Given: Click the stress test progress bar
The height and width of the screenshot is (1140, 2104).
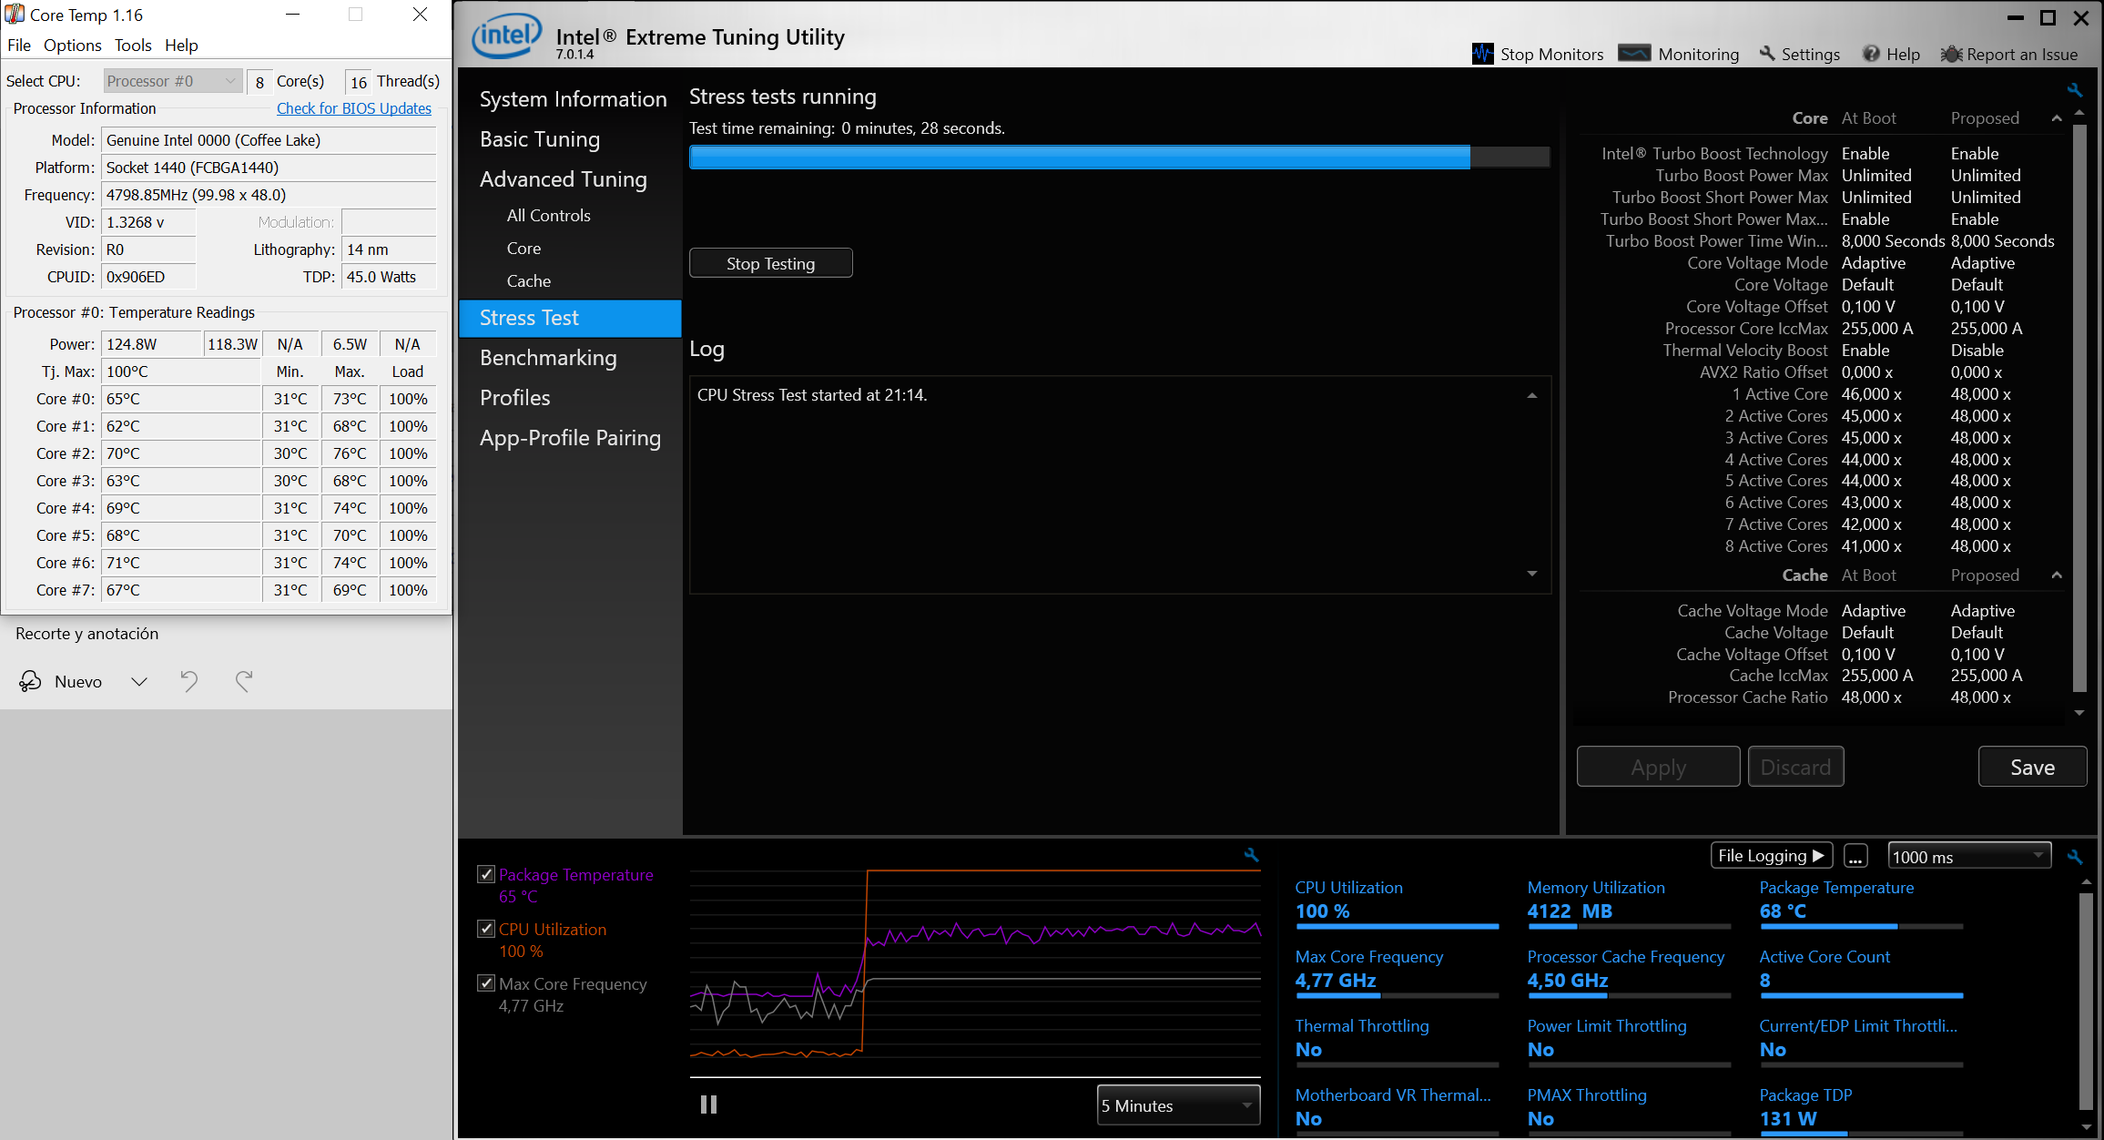Looking at the screenshot, I should (1120, 157).
